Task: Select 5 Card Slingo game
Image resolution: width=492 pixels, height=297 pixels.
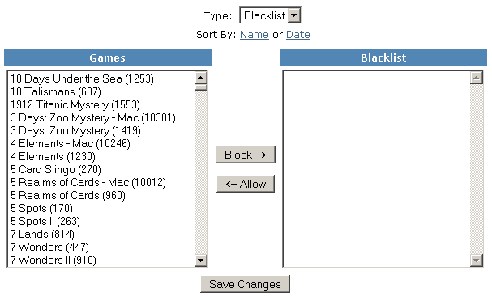Action: pyautogui.click(x=56, y=169)
